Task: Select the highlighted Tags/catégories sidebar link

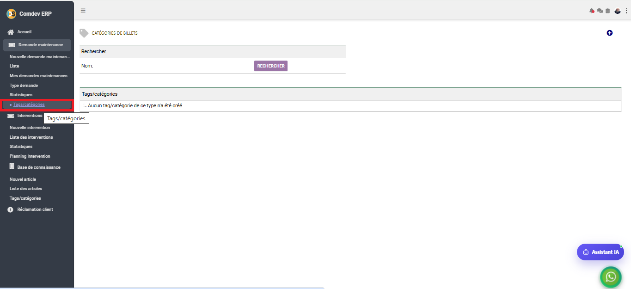Action: [29, 105]
